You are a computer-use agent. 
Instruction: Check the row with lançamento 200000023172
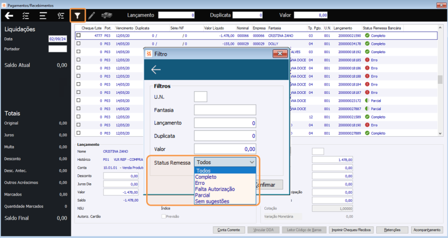point(78,101)
